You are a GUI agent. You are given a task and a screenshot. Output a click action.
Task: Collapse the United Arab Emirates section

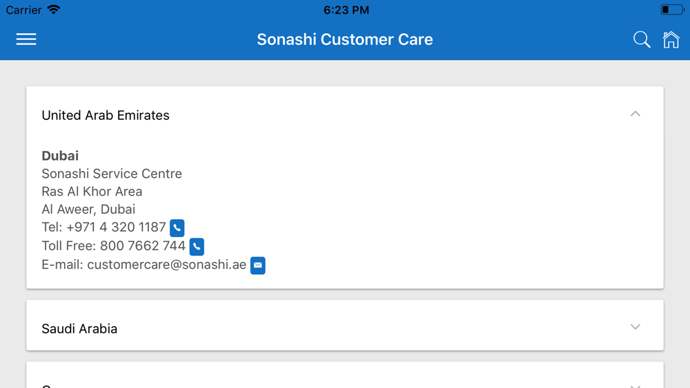tap(635, 114)
